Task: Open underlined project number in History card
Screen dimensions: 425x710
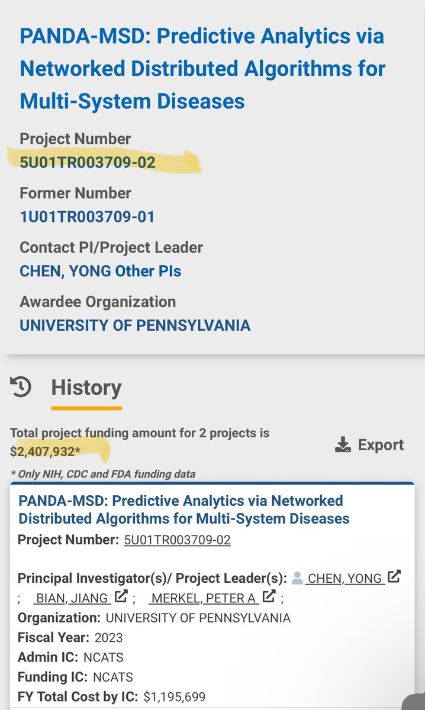Action: pyautogui.click(x=177, y=540)
